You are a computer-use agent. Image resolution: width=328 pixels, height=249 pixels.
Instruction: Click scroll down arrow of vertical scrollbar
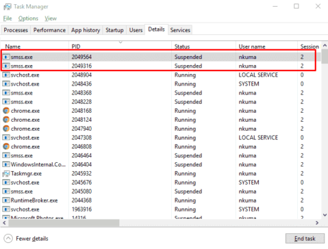point(325,215)
